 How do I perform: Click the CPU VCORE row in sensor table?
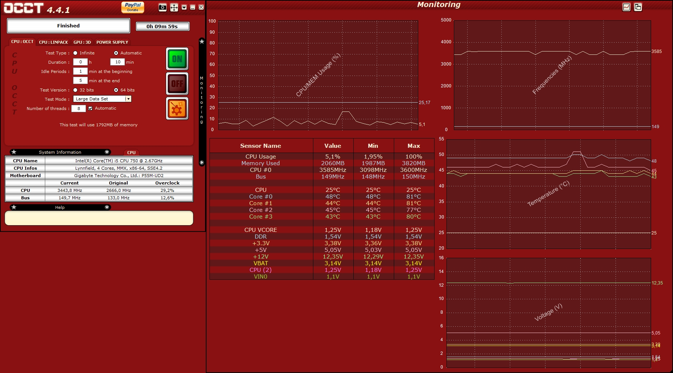pyautogui.click(x=322, y=230)
